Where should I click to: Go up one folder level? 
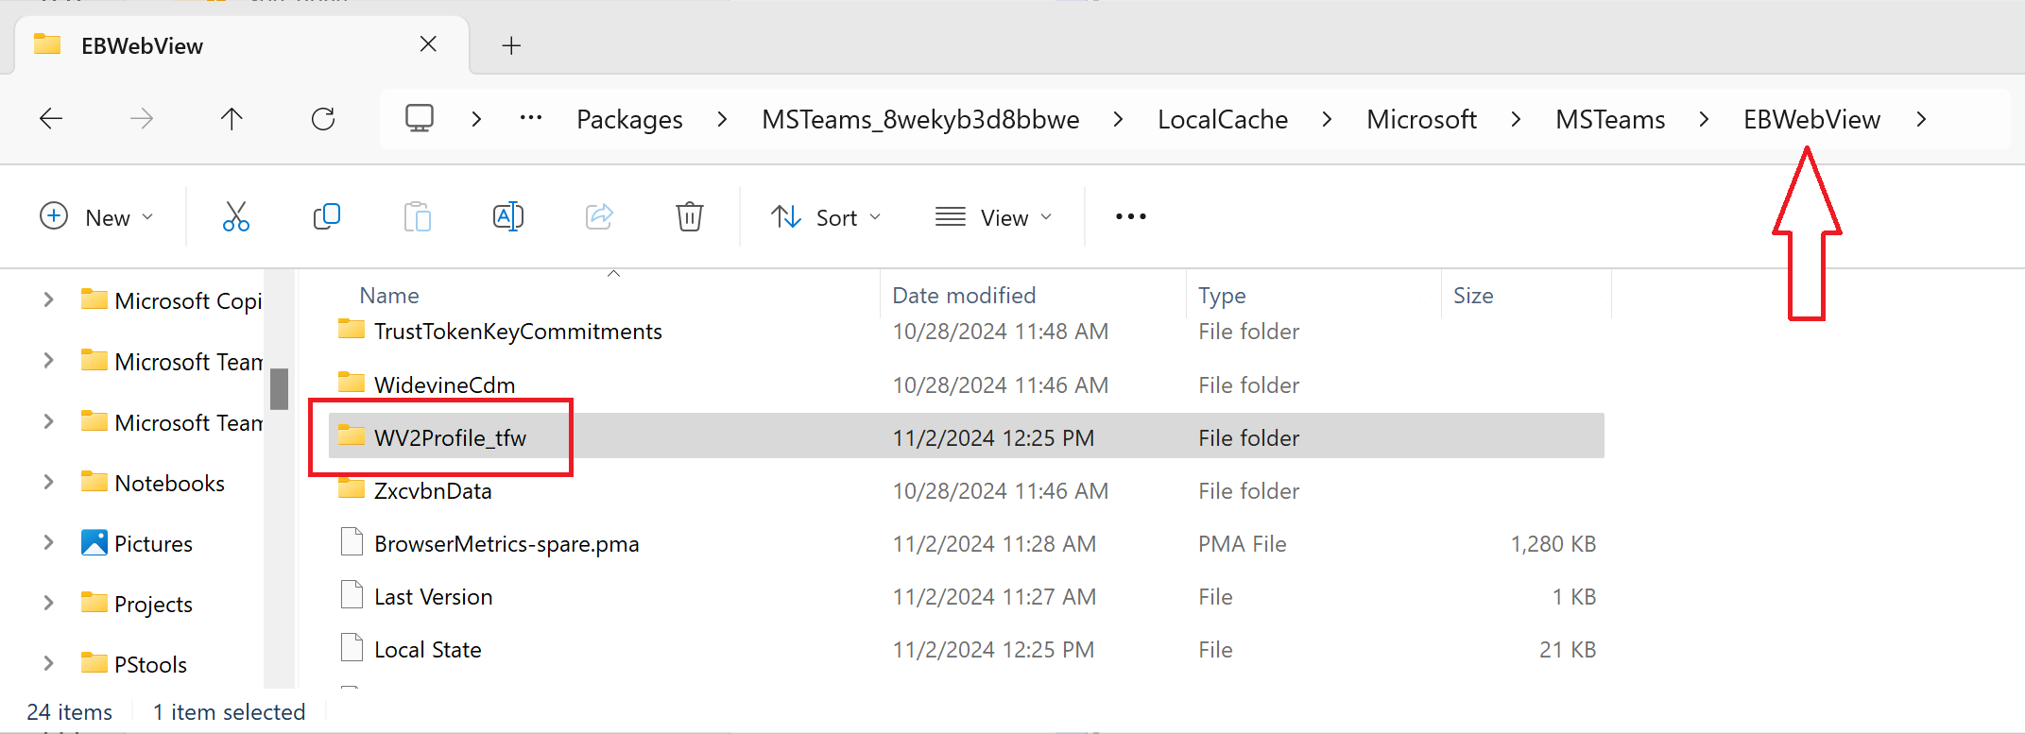232,119
